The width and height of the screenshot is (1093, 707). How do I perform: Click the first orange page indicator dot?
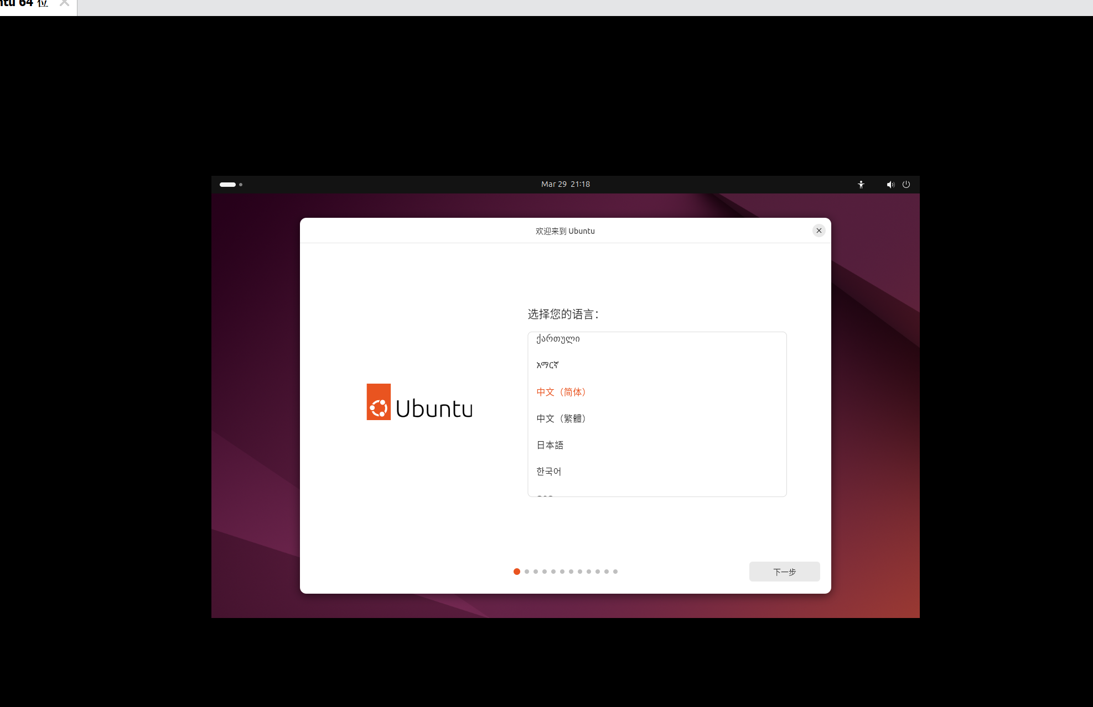point(516,572)
